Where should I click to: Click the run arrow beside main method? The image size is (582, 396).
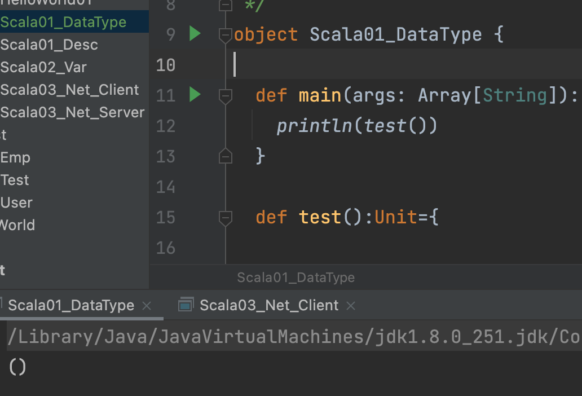[195, 94]
